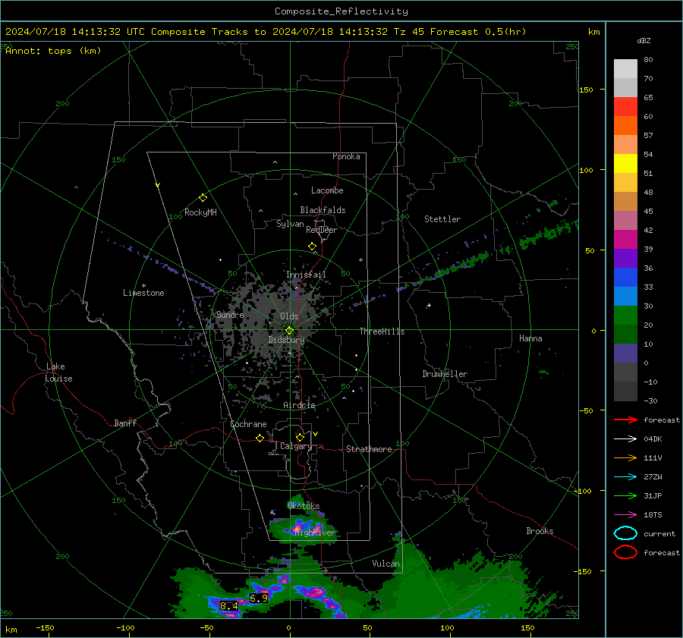Click the yellow diamond marker near Cochrane
Screen dimensions: 683x638
[x=260, y=438]
